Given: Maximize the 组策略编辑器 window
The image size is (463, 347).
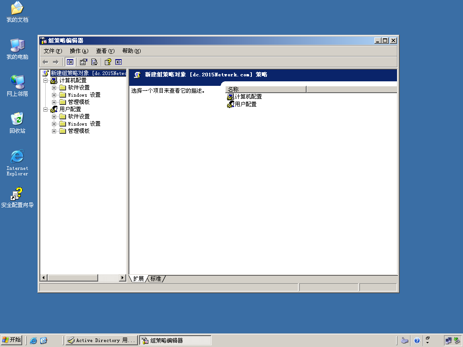Looking at the screenshot, I should 385,41.
